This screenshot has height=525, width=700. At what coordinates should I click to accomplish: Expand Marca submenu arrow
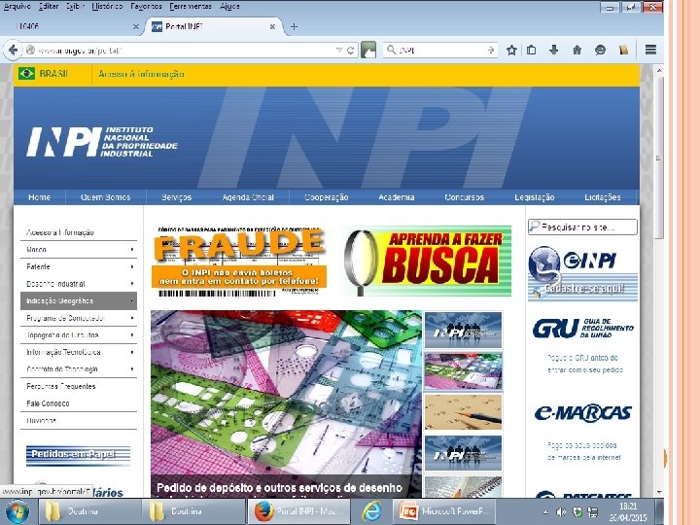tap(132, 249)
